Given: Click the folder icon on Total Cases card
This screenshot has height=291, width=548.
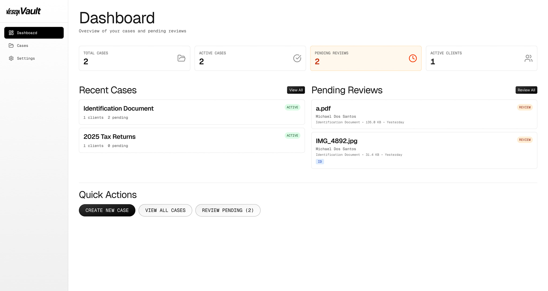Looking at the screenshot, I should pos(181,58).
